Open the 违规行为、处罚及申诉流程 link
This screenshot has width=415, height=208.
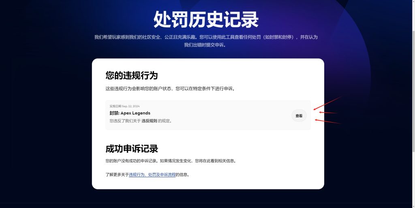(152, 175)
